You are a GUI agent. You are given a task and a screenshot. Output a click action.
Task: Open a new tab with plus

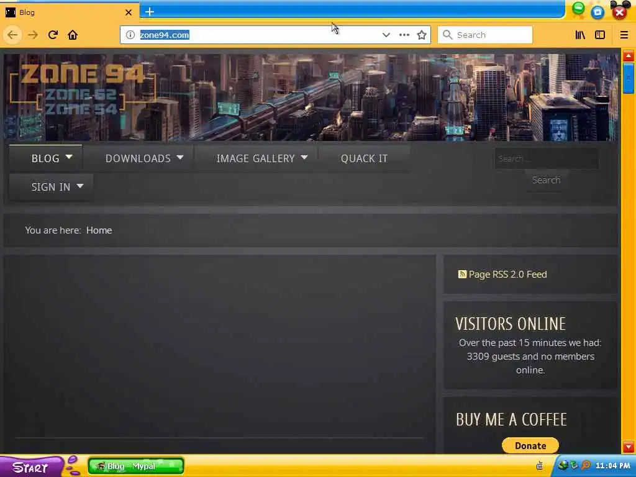click(150, 12)
